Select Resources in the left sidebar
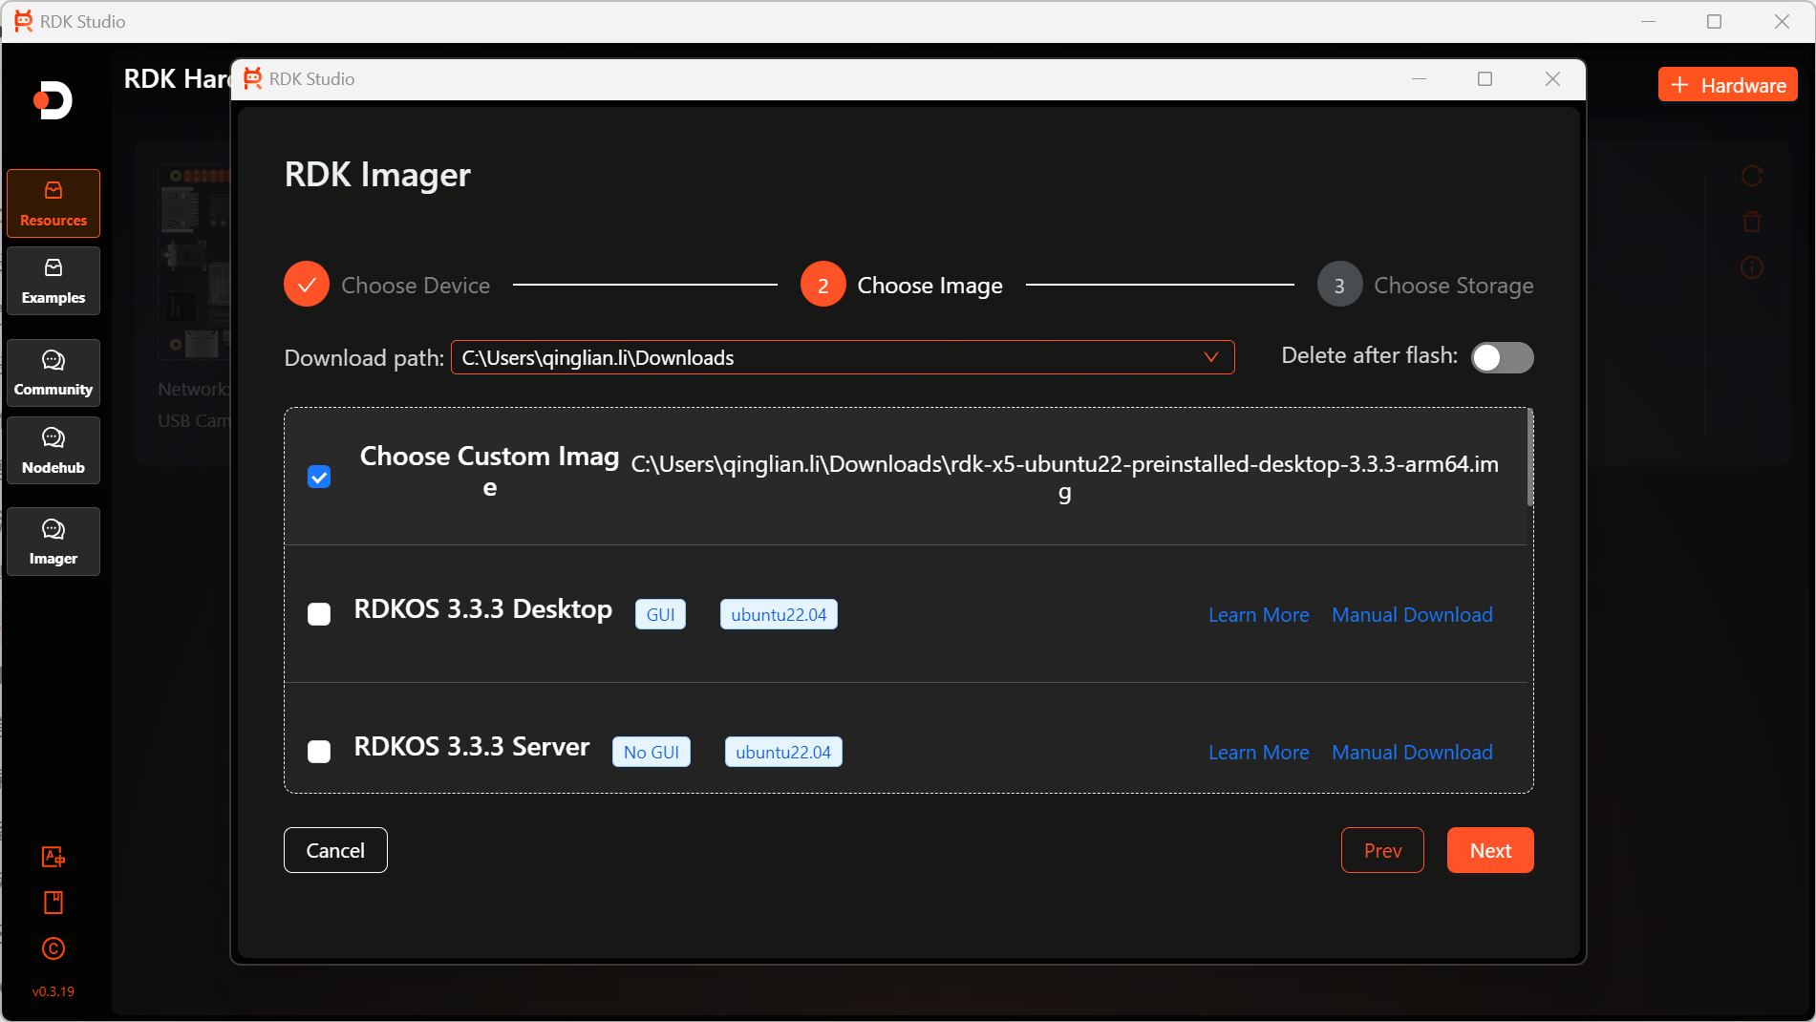 [x=53, y=202]
